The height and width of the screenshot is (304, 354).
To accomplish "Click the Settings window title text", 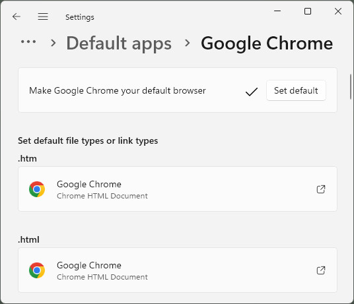I will (80, 17).
